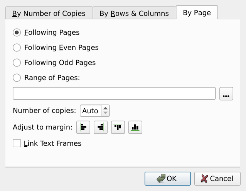This screenshot has height=191, width=246.
Task: Open page range dialog with ellipsis button
Action: 226,94
